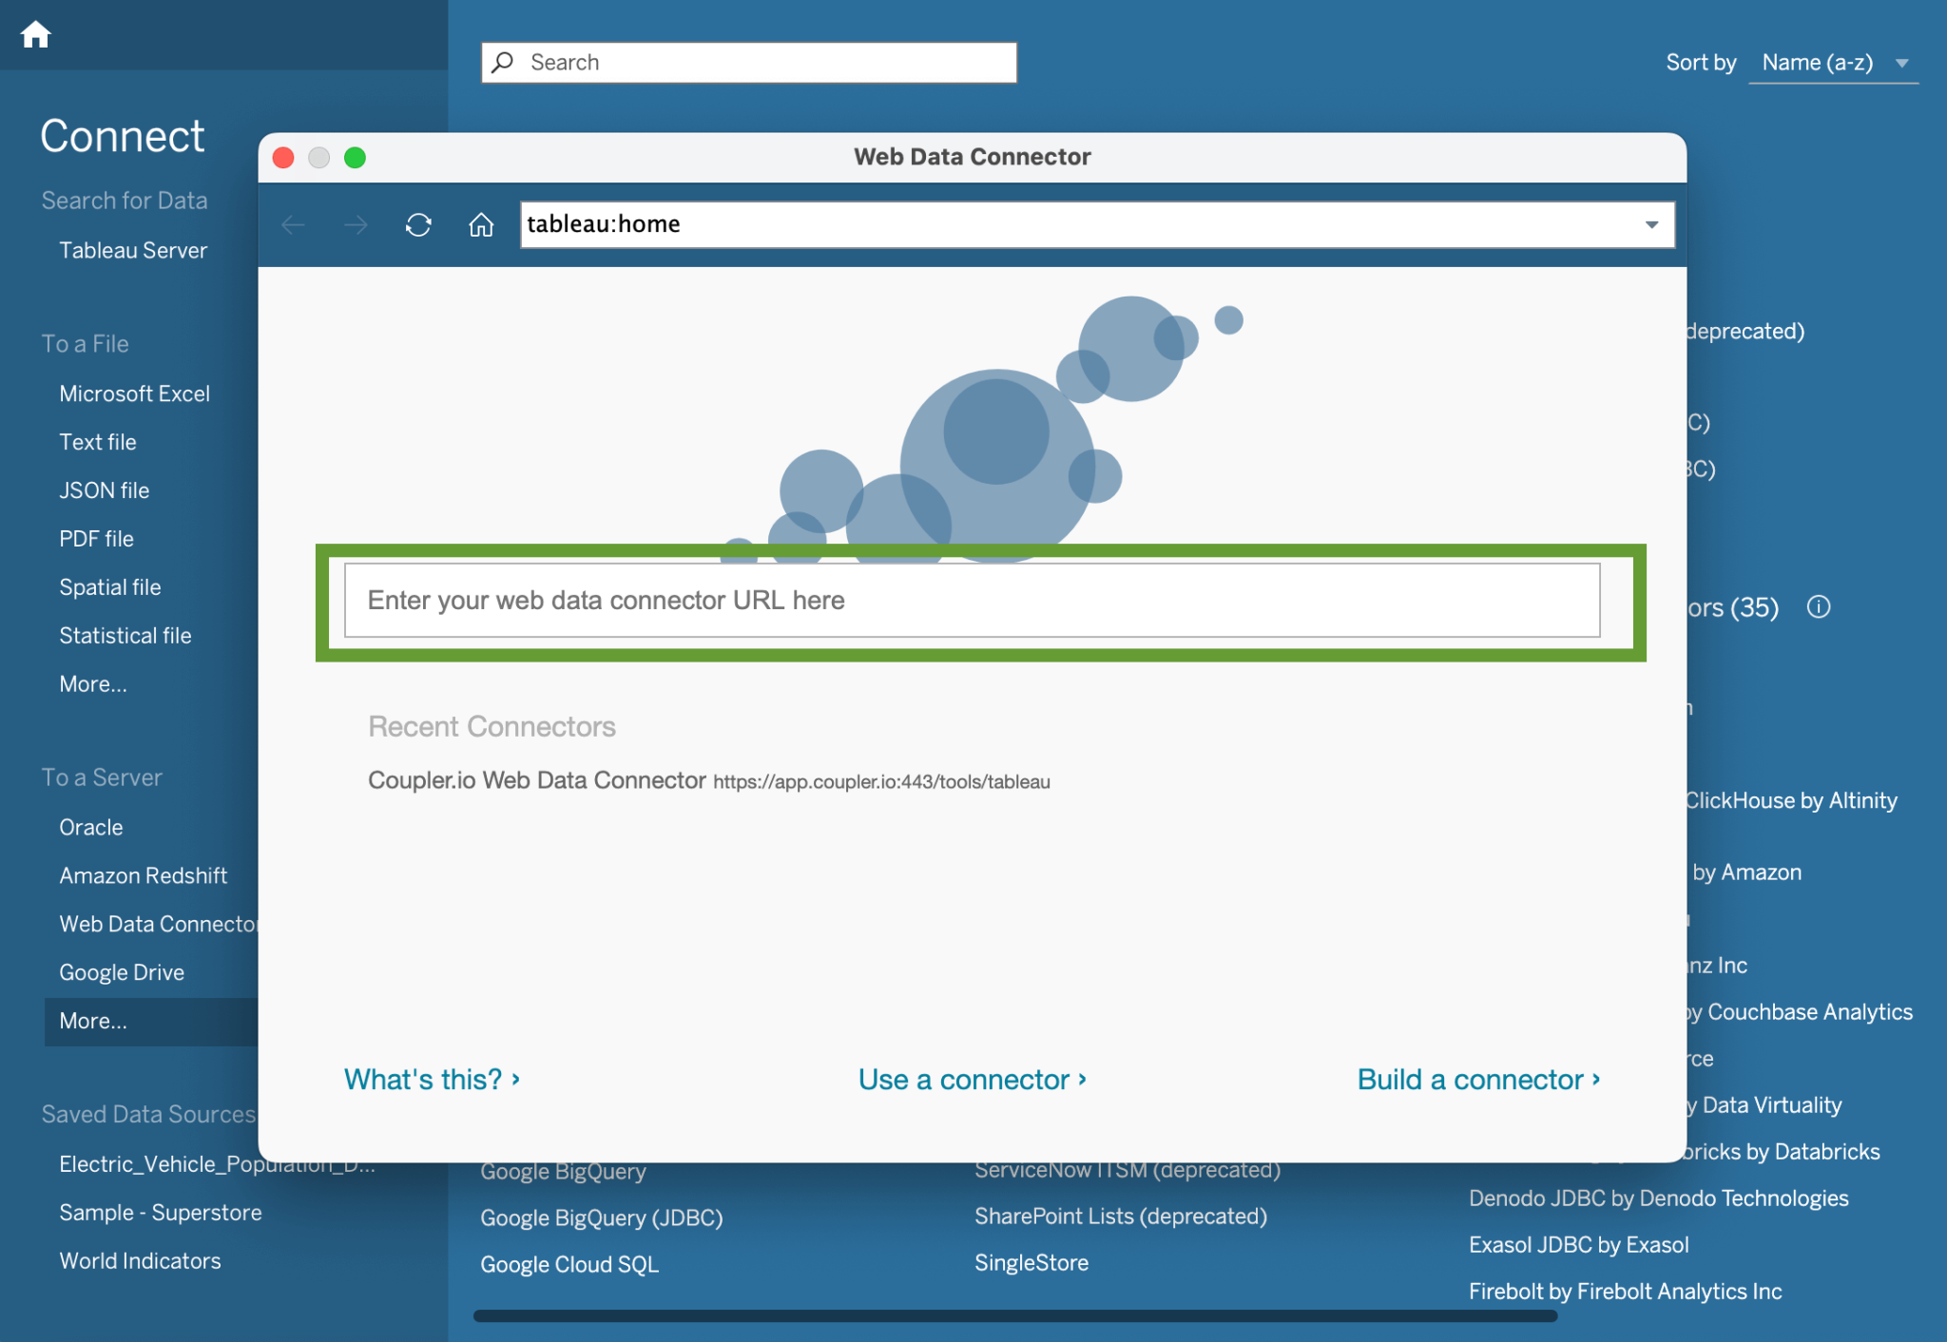Click the Tableau home icon
This screenshot has width=1947, height=1342.
[35, 34]
